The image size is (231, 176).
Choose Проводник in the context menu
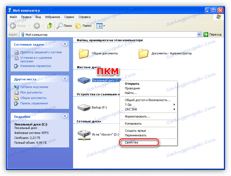[x=149, y=88]
